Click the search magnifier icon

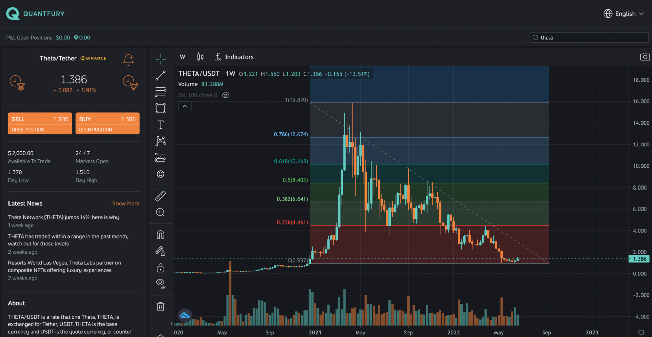pos(536,37)
